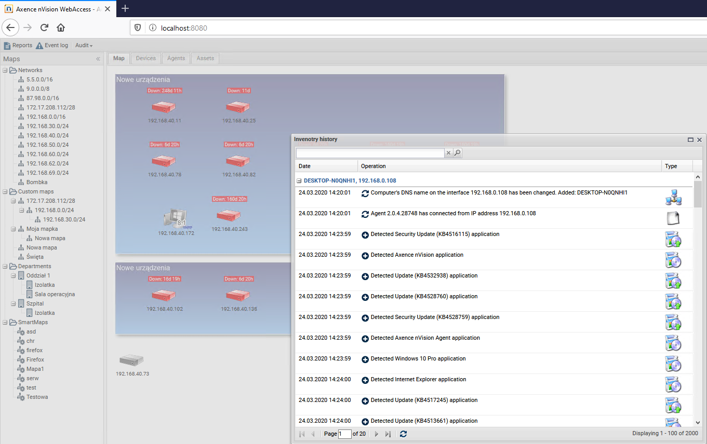This screenshot has height=444, width=707.
Task: Switch to the Devices tab
Action: tap(145, 58)
